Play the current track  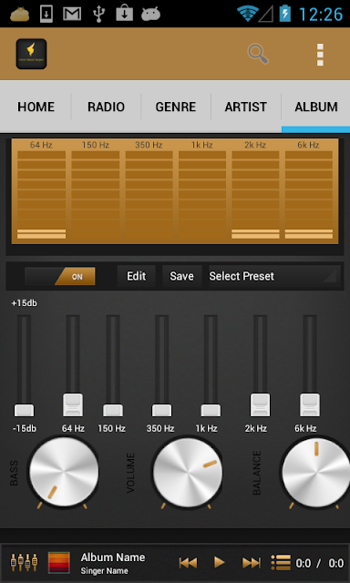[220, 563]
